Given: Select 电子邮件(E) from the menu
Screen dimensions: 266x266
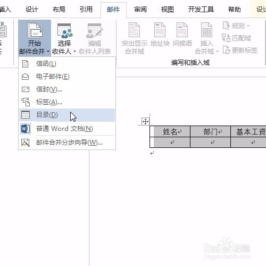Looking at the screenshot, I should click(x=67, y=77).
